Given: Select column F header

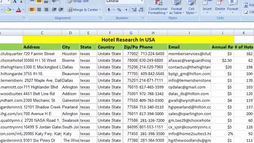Looking at the screenshot, I should [110, 33].
